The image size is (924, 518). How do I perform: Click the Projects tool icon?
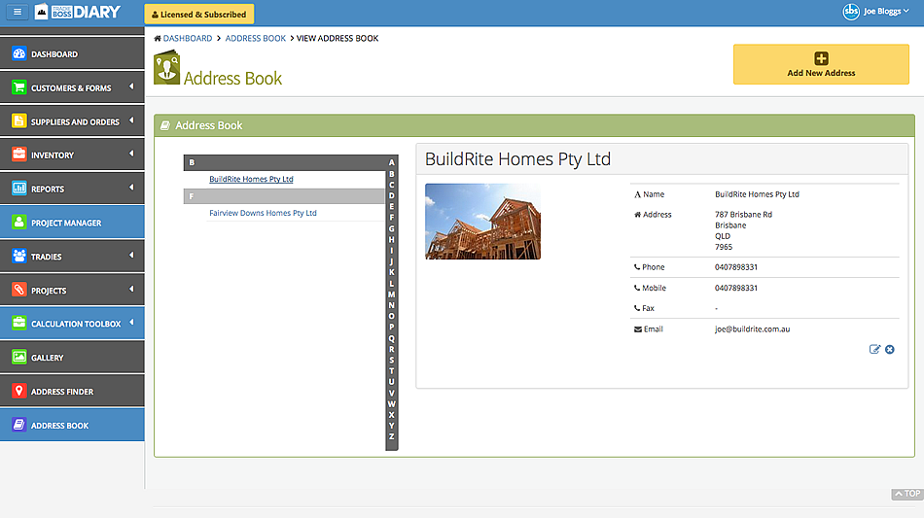18,290
